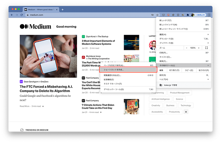Open the phone photo featured article image
Viewport: 221px width, 143px height.
[x=48, y=56]
